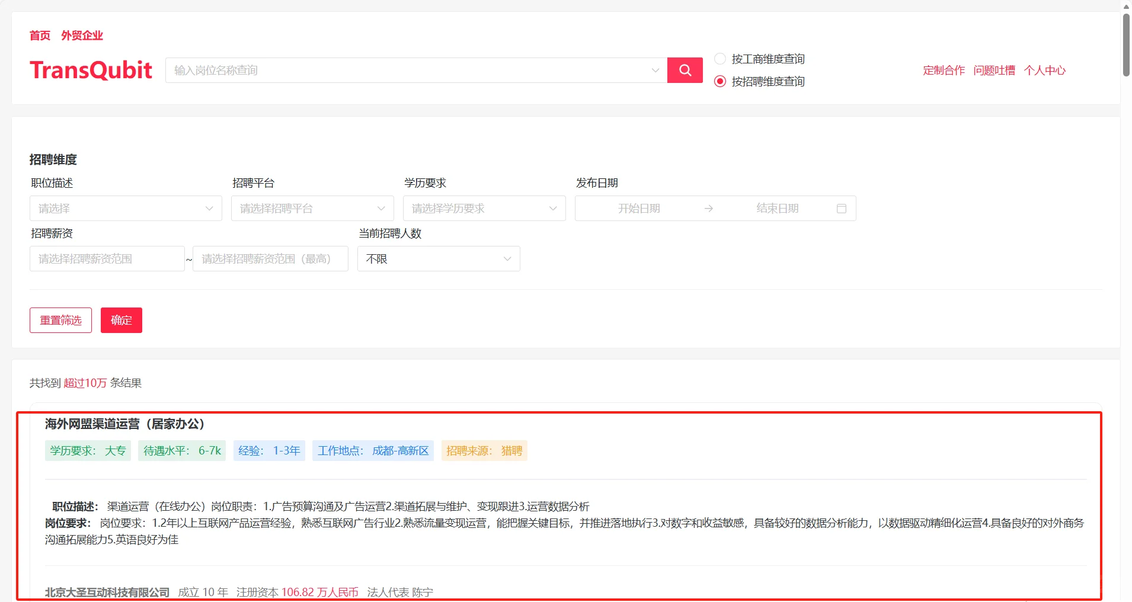Open the 请选择招聘平台 dropdown

[x=312, y=208]
